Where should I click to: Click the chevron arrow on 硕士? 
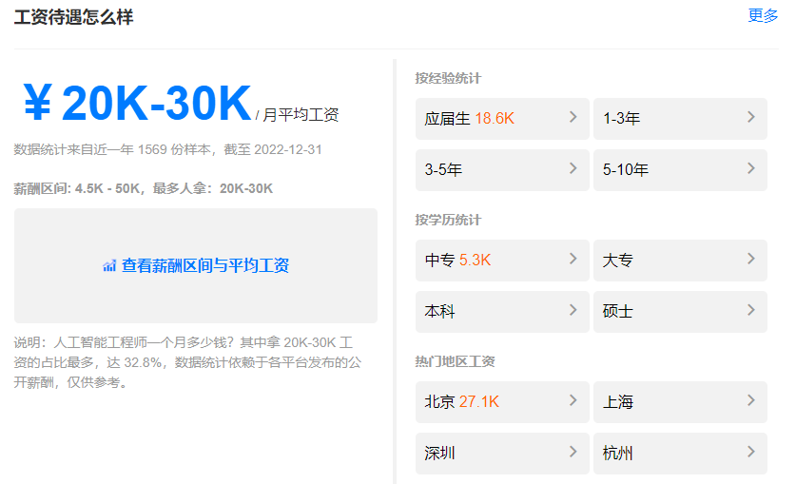point(751,310)
